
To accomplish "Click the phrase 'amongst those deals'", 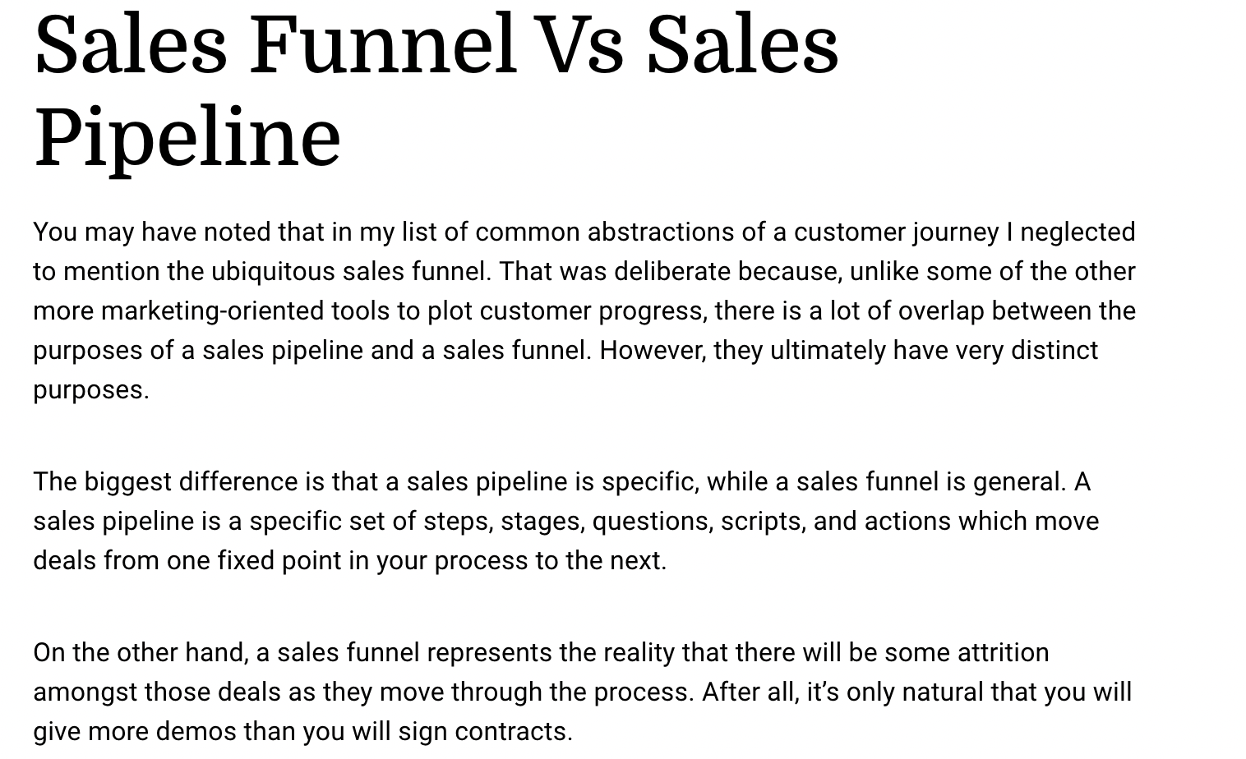I will (x=157, y=692).
